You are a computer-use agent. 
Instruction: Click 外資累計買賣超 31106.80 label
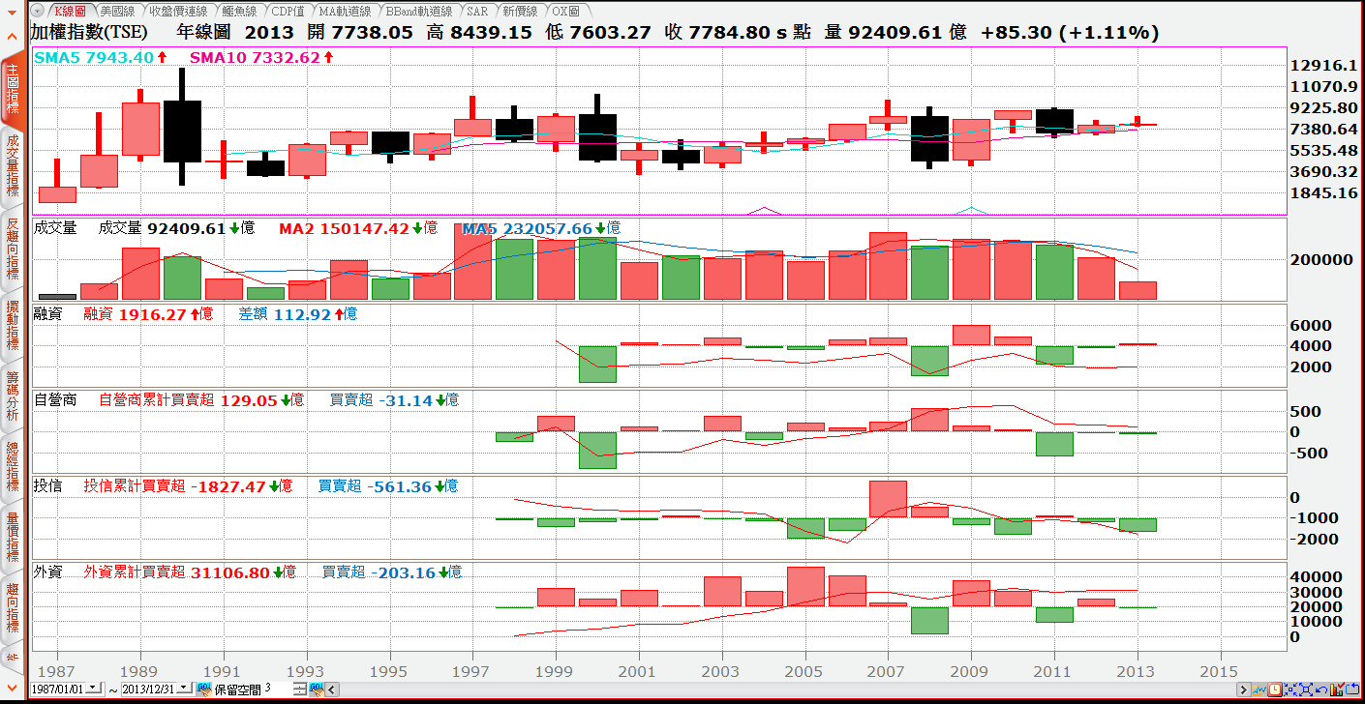(x=176, y=572)
